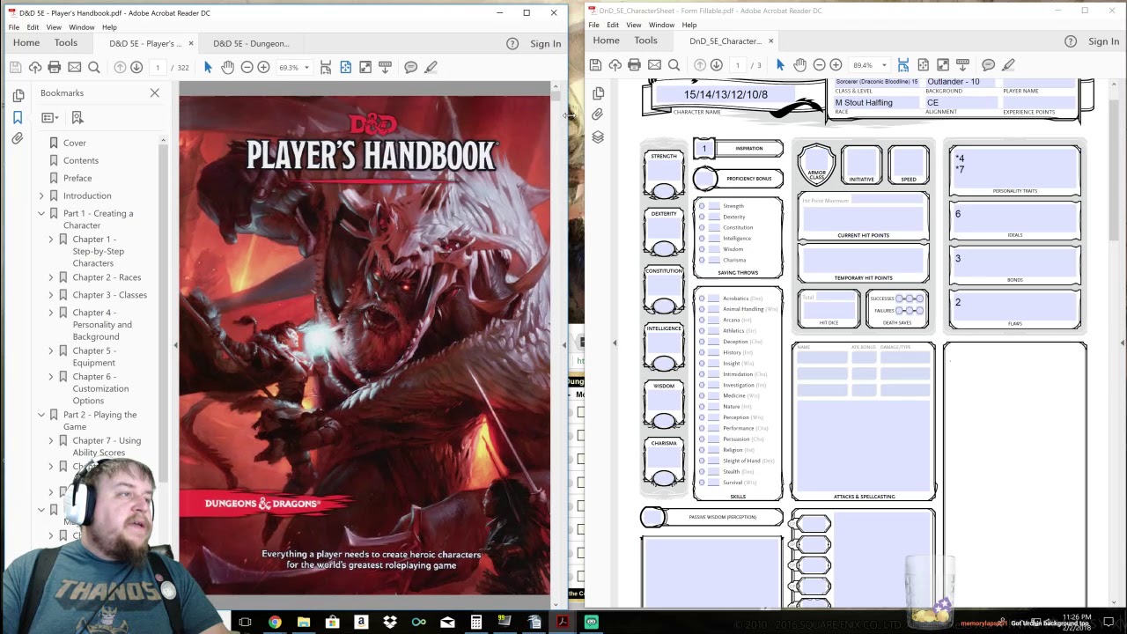This screenshot has width=1127, height=634.
Task: Go to Home in Character Sheet window
Action: click(606, 41)
